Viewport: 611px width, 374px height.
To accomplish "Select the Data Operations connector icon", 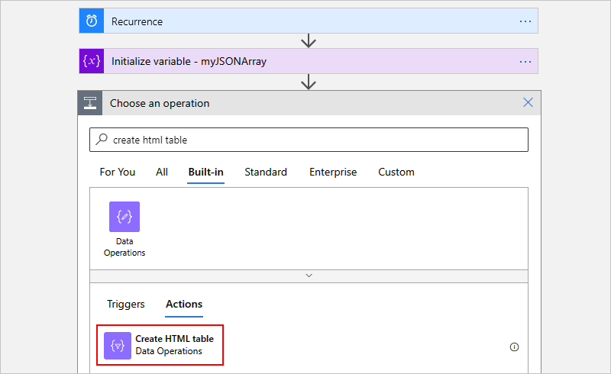I will 124,217.
